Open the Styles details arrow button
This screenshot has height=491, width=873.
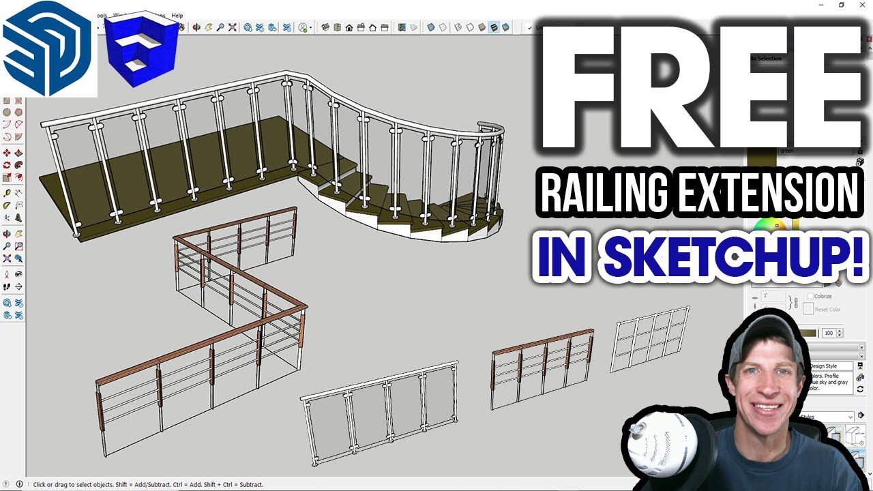pos(861,415)
